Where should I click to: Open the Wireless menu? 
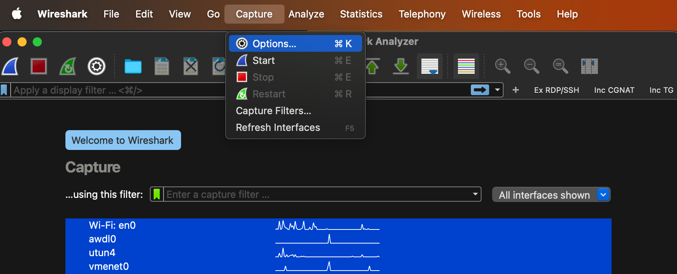pos(481,14)
